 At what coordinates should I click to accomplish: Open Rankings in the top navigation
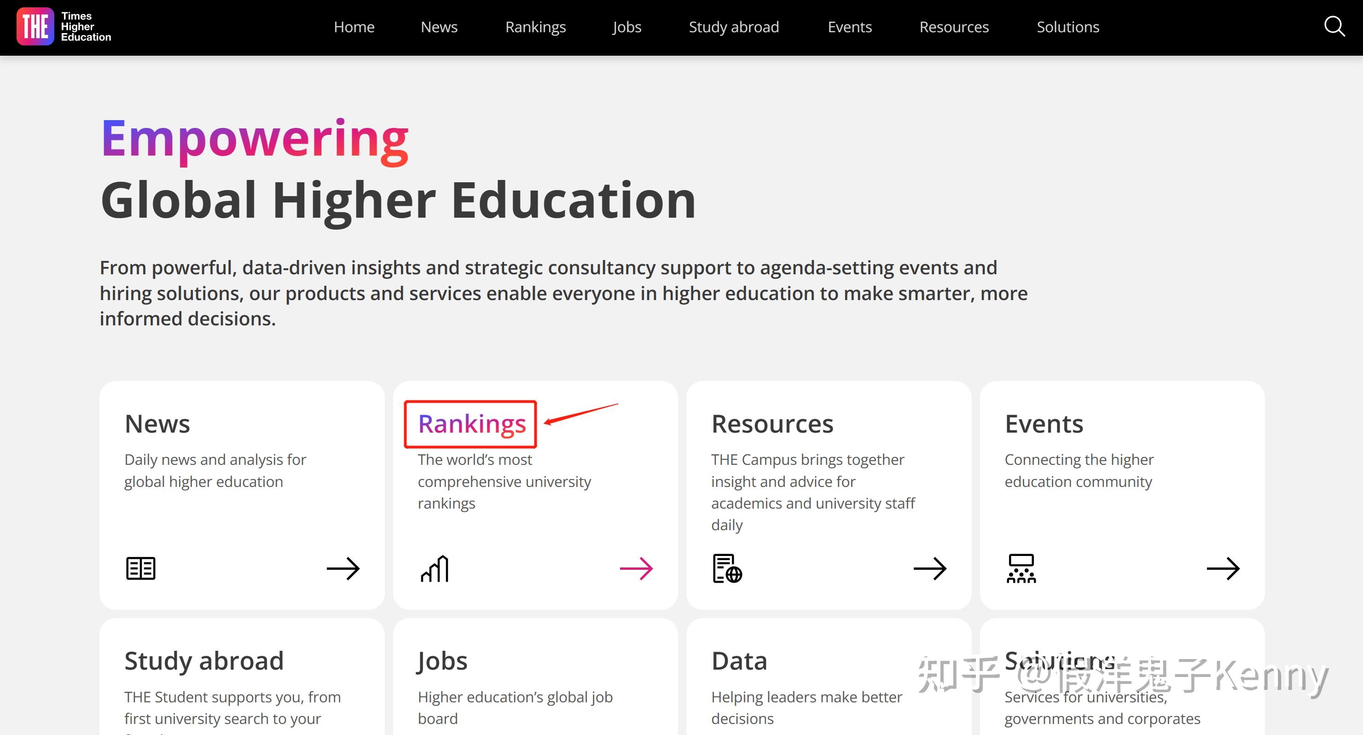coord(535,27)
